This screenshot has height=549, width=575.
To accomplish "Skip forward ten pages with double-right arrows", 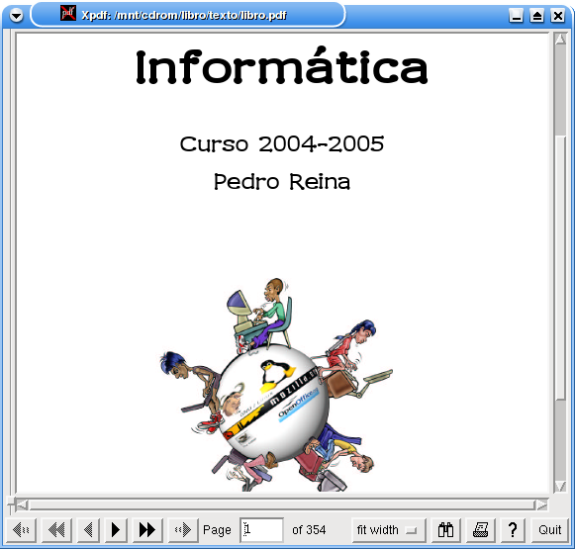I will click(x=147, y=529).
